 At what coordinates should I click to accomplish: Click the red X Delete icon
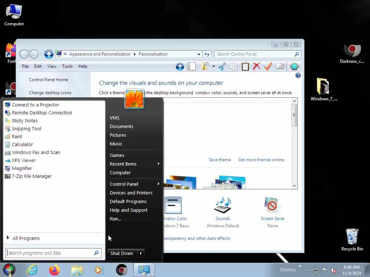click(x=257, y=66)
